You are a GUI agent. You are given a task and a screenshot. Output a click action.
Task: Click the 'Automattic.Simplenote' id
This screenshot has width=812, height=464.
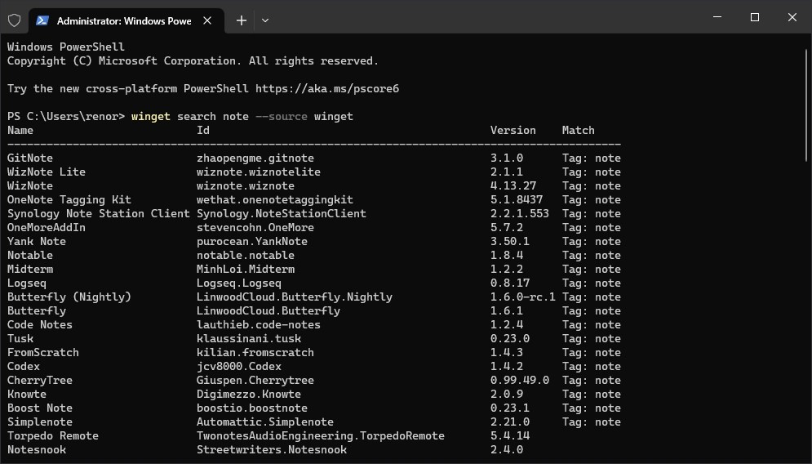(x=265, y=422)
